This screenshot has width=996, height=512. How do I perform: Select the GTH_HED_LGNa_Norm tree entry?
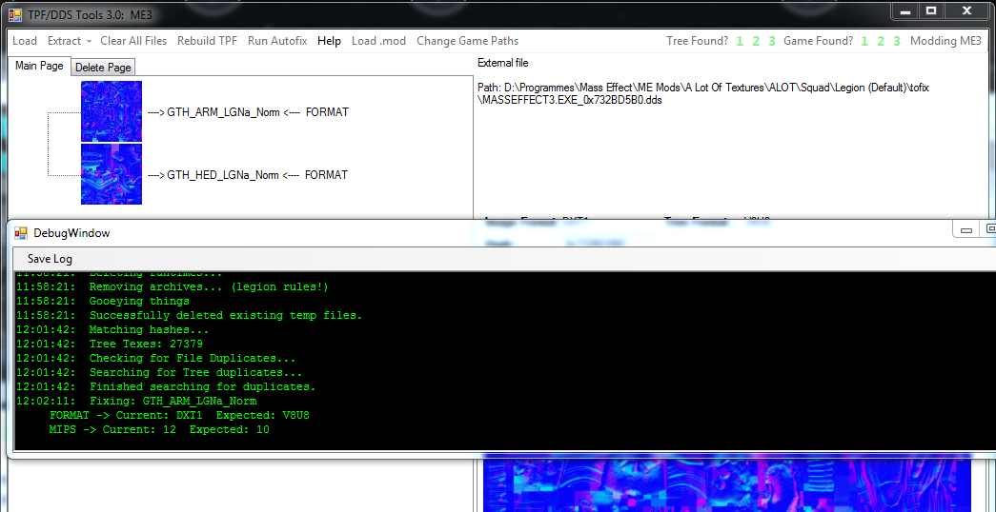pyautogui.click(x=248, y=175)
